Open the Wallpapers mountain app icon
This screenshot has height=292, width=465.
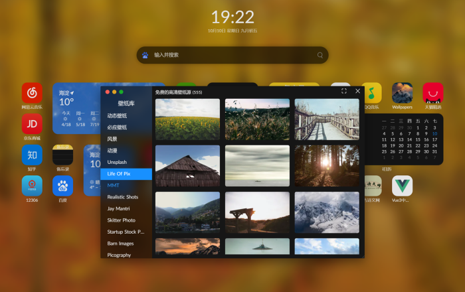point(402,93)
